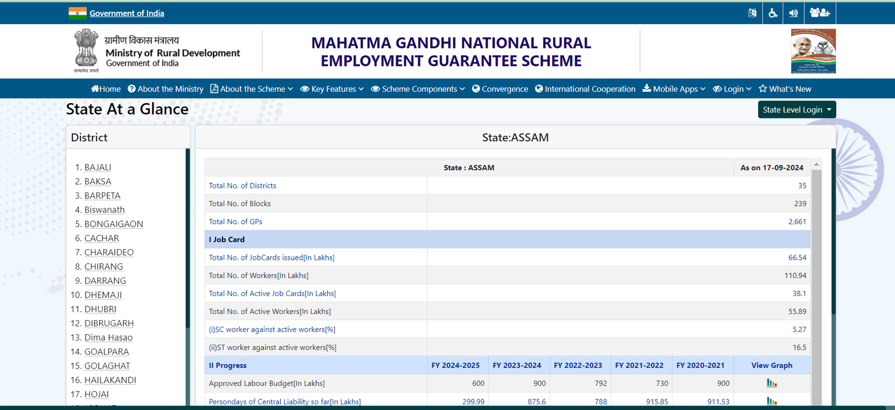Image resolution: width=895 pixels, height=410 pixels.
Task: Select Biswanath district
Action: (105, 209)
